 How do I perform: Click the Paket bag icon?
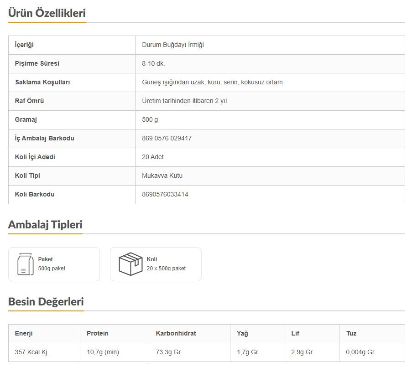[25, 264]
